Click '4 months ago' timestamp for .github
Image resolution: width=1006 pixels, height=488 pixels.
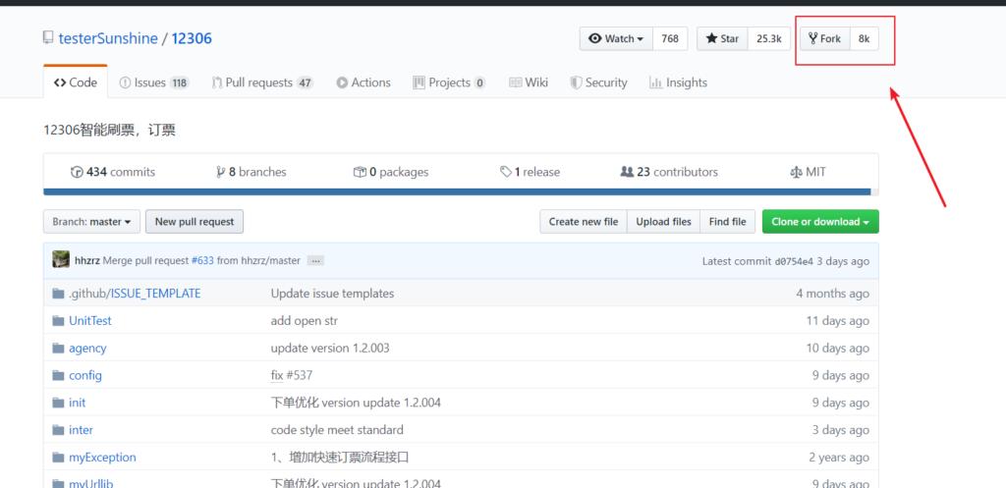(x=833, y=294)
